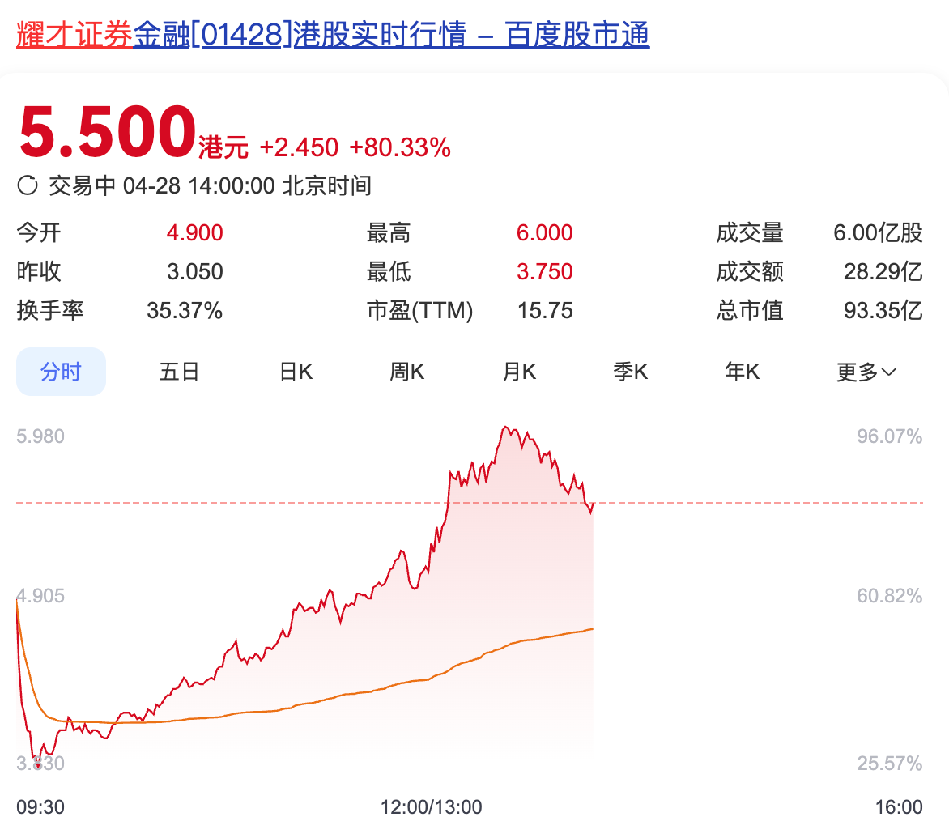Select the 分时 chart tab
This screenshot has width=949, height=834.
pos(62,372)
